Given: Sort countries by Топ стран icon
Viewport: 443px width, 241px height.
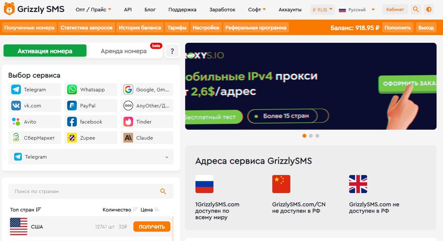Looking at the screenshot, I should pos(38,210).
